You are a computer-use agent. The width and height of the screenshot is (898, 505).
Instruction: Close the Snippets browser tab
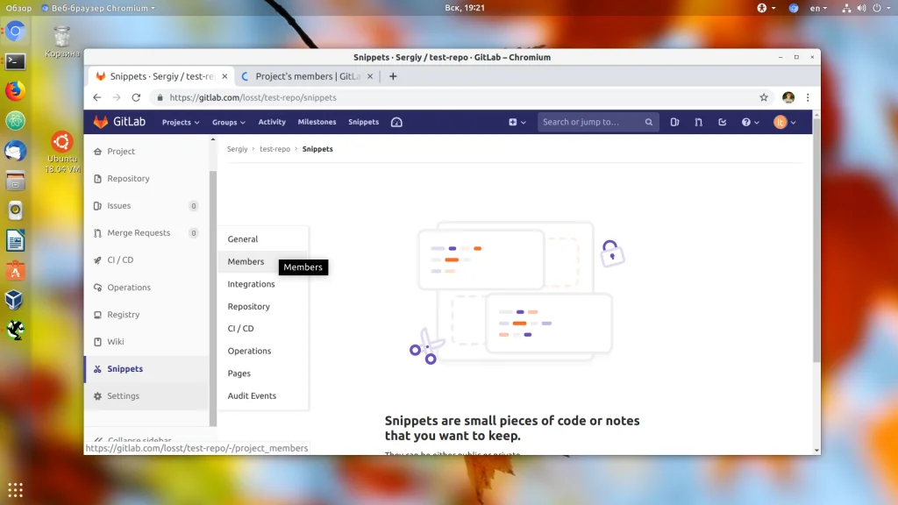(x=224, y=76)
